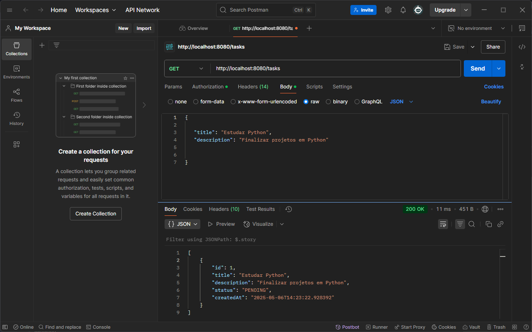The height and width of the screenshot is (332, 532).
Task: Click the Invite button
Action: 363,10
